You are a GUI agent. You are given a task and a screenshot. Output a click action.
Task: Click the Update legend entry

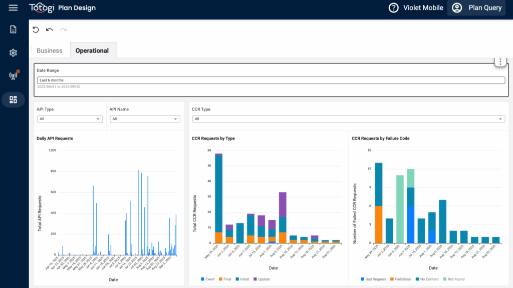pyautogui.click(x=261, y=279)
